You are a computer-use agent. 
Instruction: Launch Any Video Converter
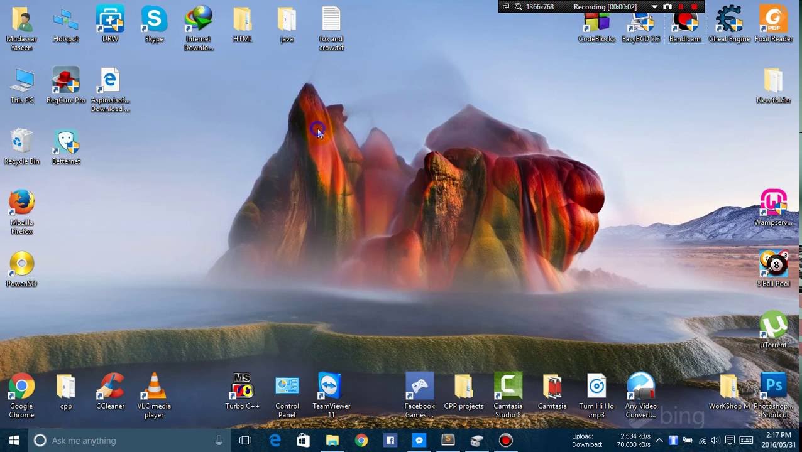(x=640, y=395)
